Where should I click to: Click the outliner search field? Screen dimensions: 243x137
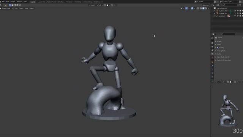(230, 5)
